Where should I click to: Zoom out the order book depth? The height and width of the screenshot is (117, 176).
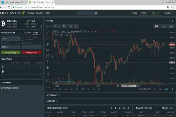coord(124,108)
